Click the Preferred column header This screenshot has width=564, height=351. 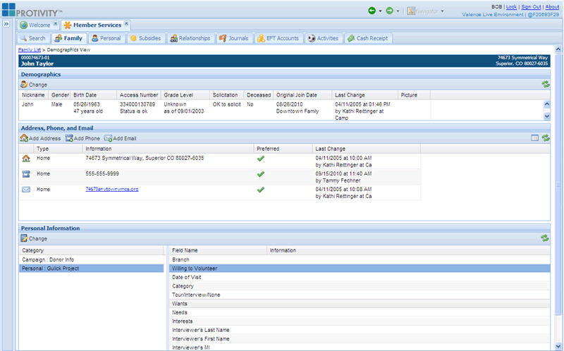tap(283, 149)
